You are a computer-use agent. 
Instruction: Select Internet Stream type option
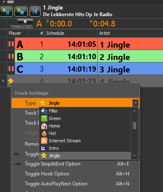[85, 141]
